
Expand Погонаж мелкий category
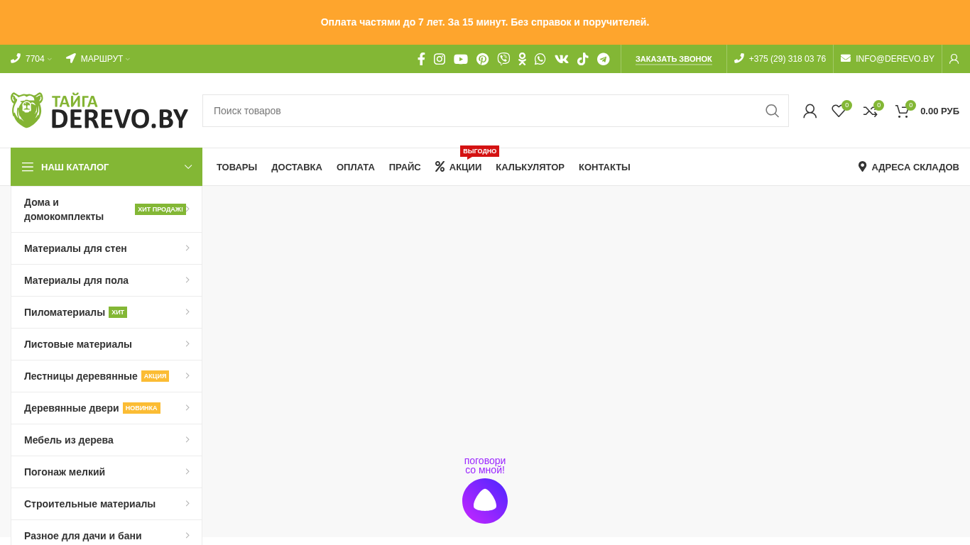(107, 472)
